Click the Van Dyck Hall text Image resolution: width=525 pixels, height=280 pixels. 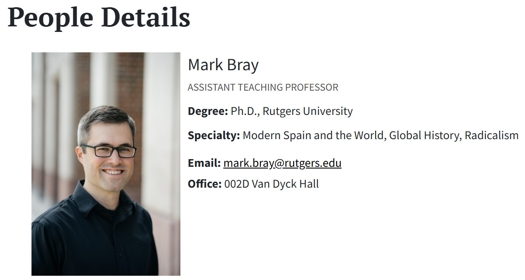pos(285,184)
